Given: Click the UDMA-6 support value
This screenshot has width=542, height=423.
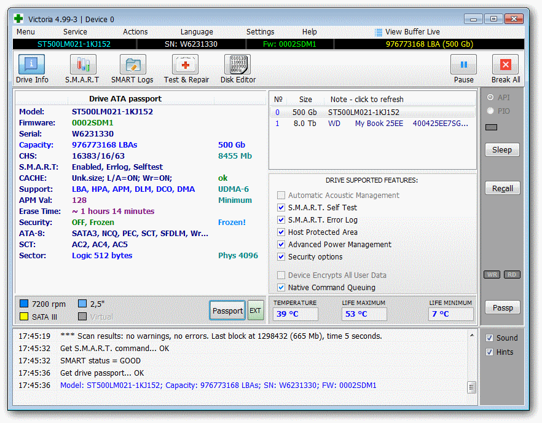Looking at the screenshot, I should pyautogui.click(x=234, y=189).
